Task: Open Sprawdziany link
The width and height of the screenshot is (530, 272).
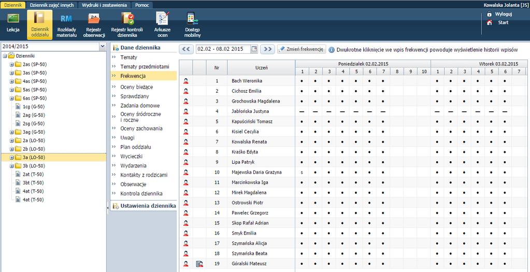Action: coord(135,96)
